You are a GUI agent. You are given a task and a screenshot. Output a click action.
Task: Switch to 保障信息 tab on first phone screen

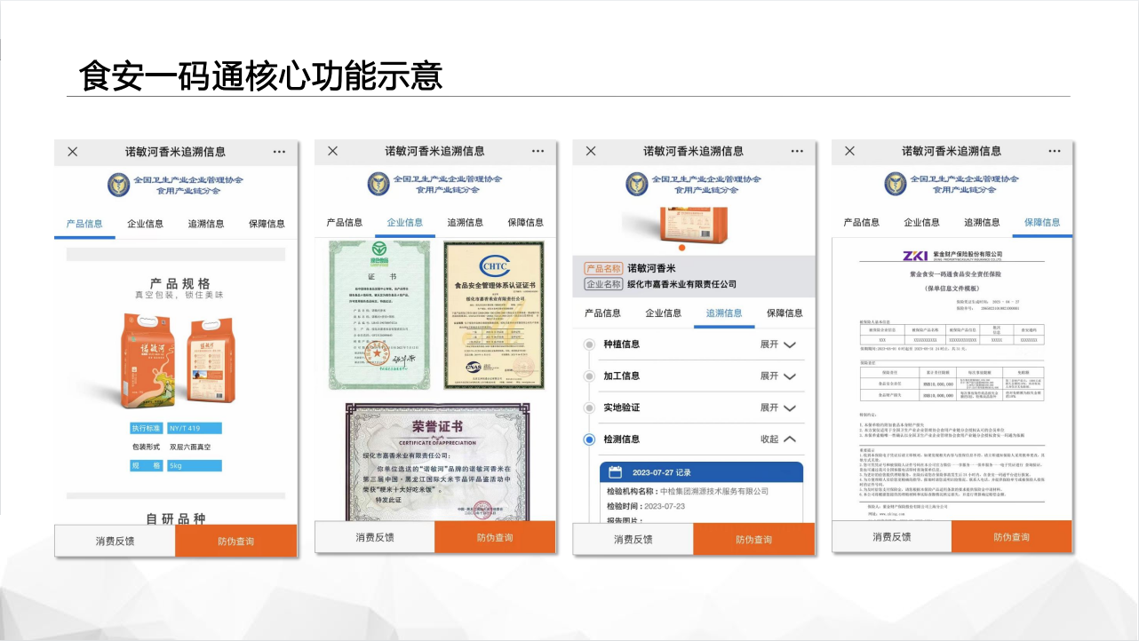[x=267, y=224]
